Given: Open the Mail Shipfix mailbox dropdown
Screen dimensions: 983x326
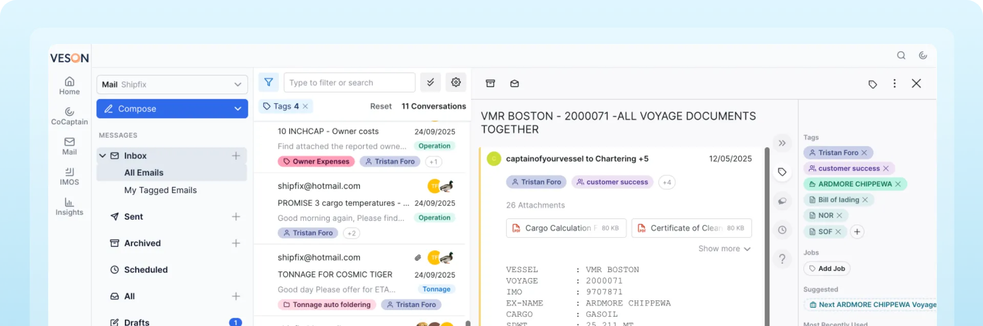Looking at the screenshot, I should pyautogui.click(x=172, y=84).
